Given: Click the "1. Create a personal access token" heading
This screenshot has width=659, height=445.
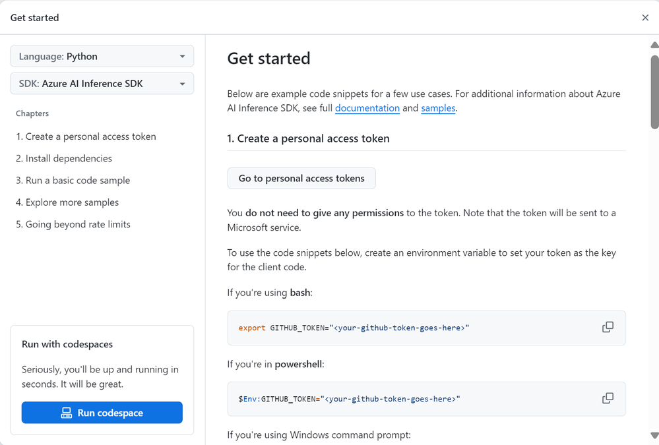Looking at the screenshot, I should tap(309, 138).
